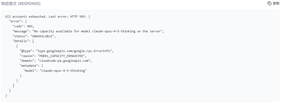
Task: Click the "@type" key
Action: click(26, 51)
